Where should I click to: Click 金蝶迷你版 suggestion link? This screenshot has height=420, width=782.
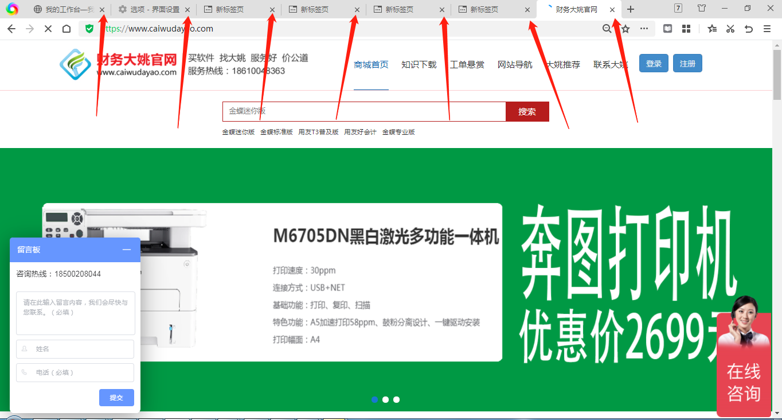(238, 132)
